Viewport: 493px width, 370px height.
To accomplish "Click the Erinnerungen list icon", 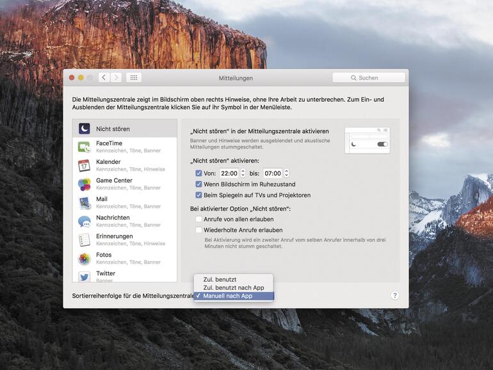I will [85, 240].
